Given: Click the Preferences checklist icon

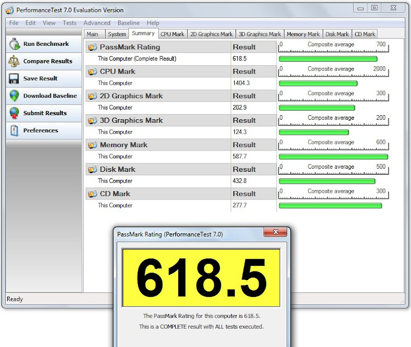Looking at the screenshot, I should 14,131.
